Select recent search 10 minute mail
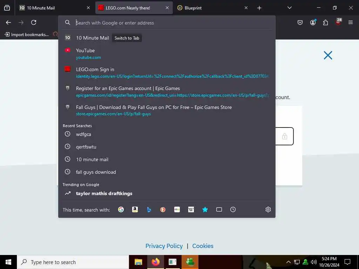 (167, 159)
